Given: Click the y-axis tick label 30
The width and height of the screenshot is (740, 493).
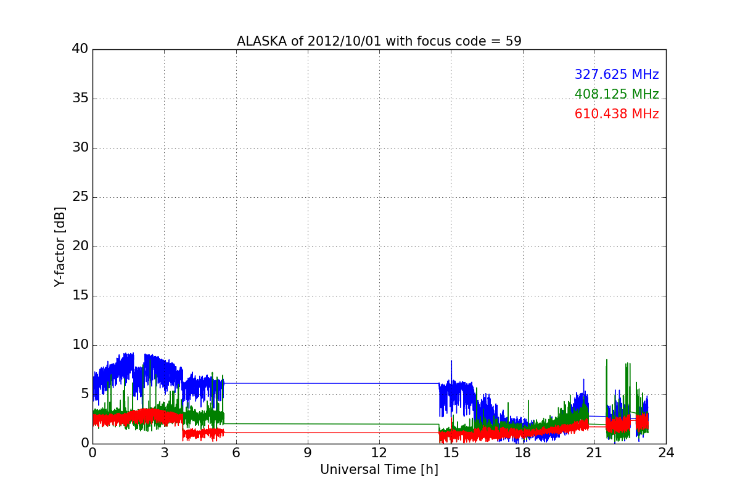Looking at the screenshot, I should point(80,148).
